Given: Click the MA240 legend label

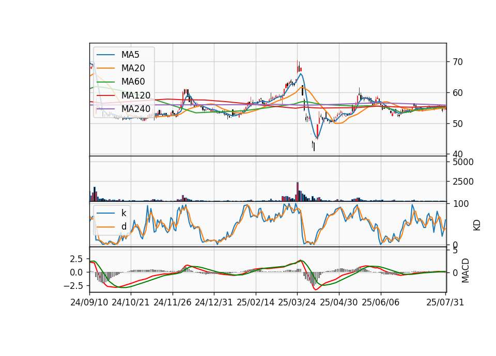Looking at the screenshot, I should (136, 109).
